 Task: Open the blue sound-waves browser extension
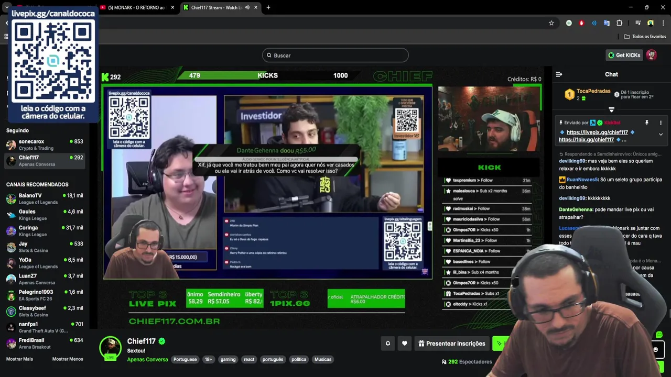594,23
